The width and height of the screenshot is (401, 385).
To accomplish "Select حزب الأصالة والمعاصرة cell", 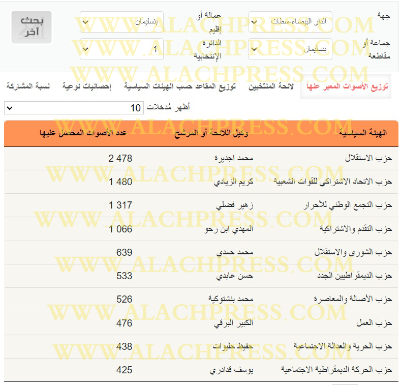I will (x=353, y=299).
